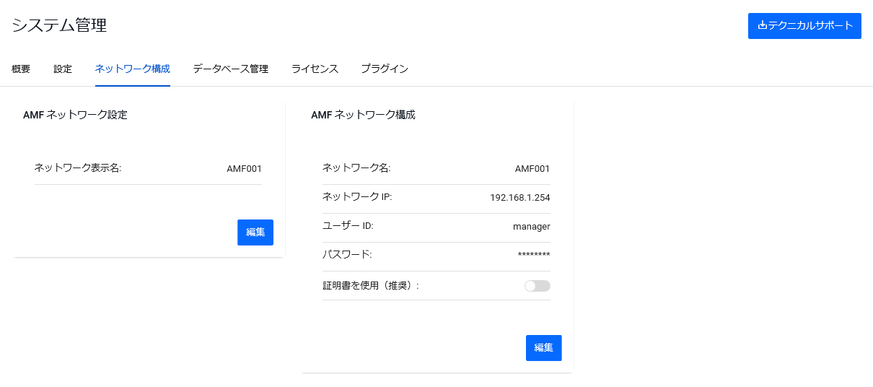Go to the ライセンス tab

click(315, 69)
